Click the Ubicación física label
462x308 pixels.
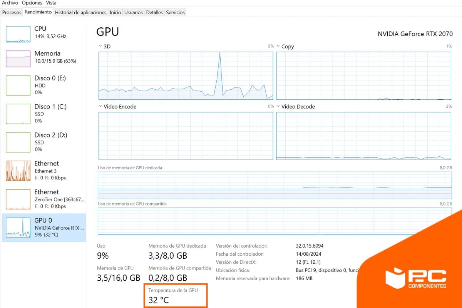(x=233, y=270)
